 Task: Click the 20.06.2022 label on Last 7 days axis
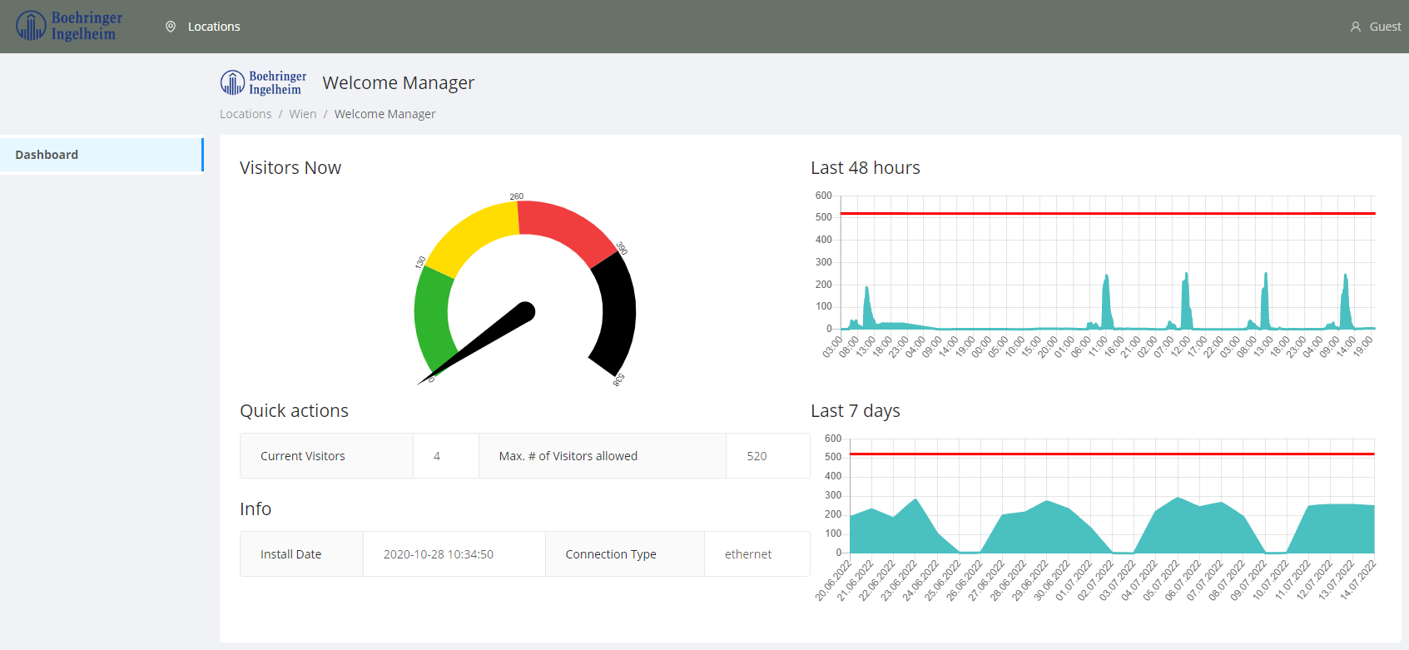pyautogui.click(x=834, y=580)
